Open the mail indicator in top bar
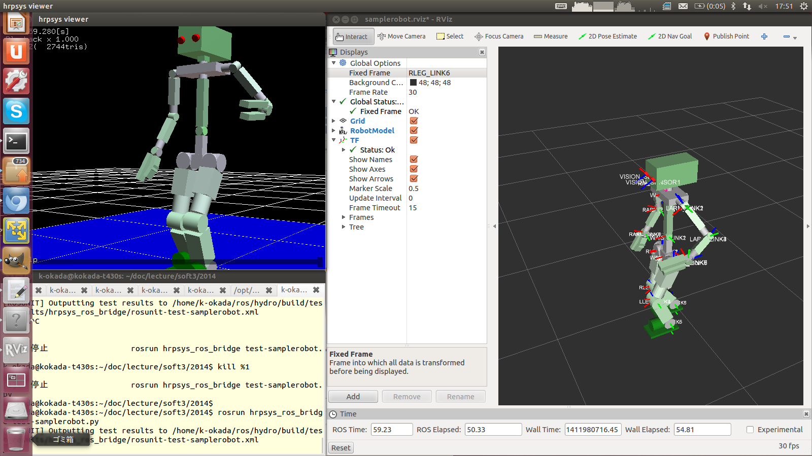 (683, 6)
